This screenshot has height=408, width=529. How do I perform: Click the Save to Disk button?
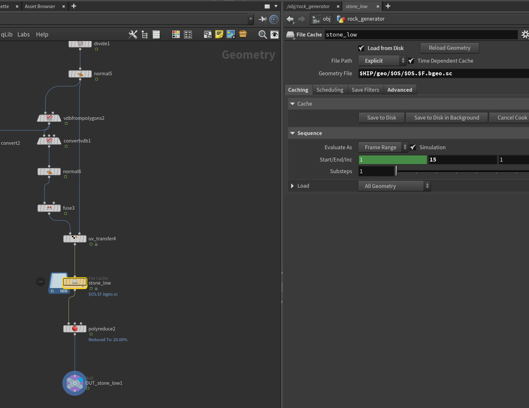pyautogui.click(x=381, y=118)
